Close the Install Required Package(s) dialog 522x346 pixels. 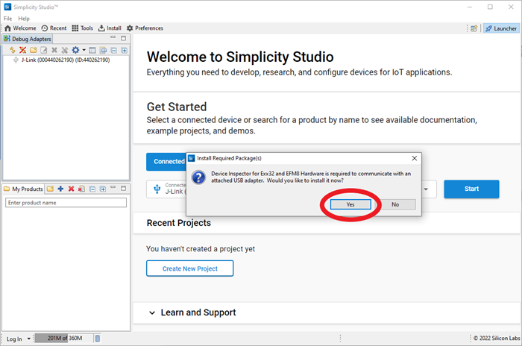[x=415, y=158]
